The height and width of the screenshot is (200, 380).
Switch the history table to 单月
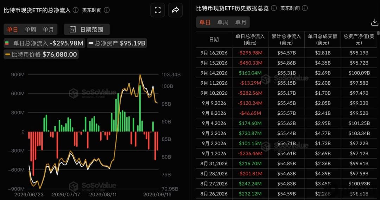[x=241, y=22]
